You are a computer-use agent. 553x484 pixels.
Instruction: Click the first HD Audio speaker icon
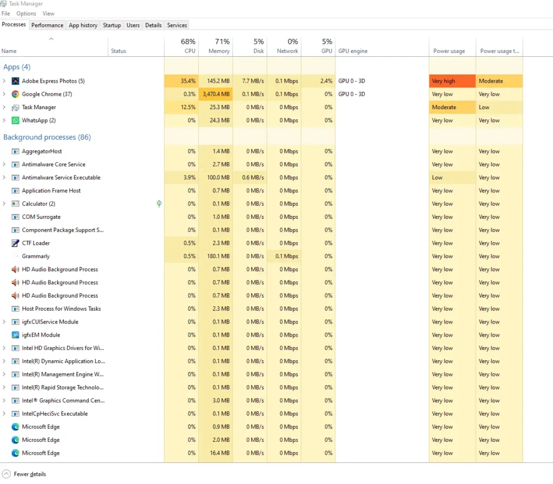[15, 269]
